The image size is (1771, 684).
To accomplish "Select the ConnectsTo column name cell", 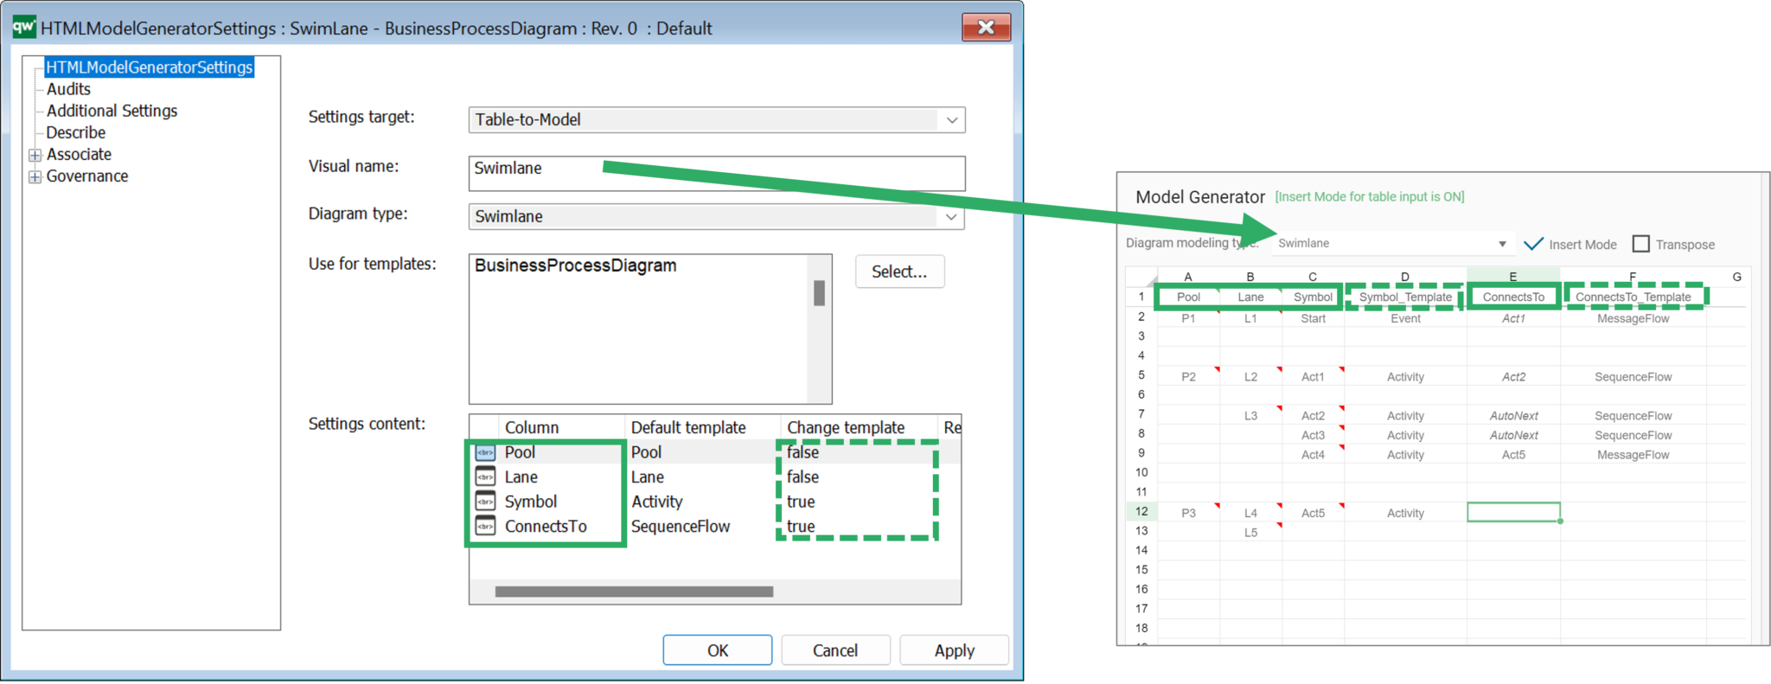I will (x=546, y=526).
